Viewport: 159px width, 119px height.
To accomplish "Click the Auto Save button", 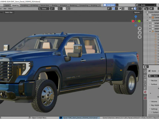I will 109,5.
